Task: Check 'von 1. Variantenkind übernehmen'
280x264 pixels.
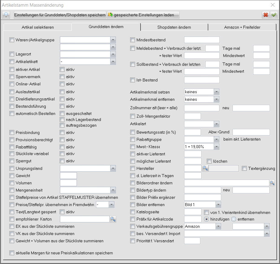Action: (x=206, y=212)
